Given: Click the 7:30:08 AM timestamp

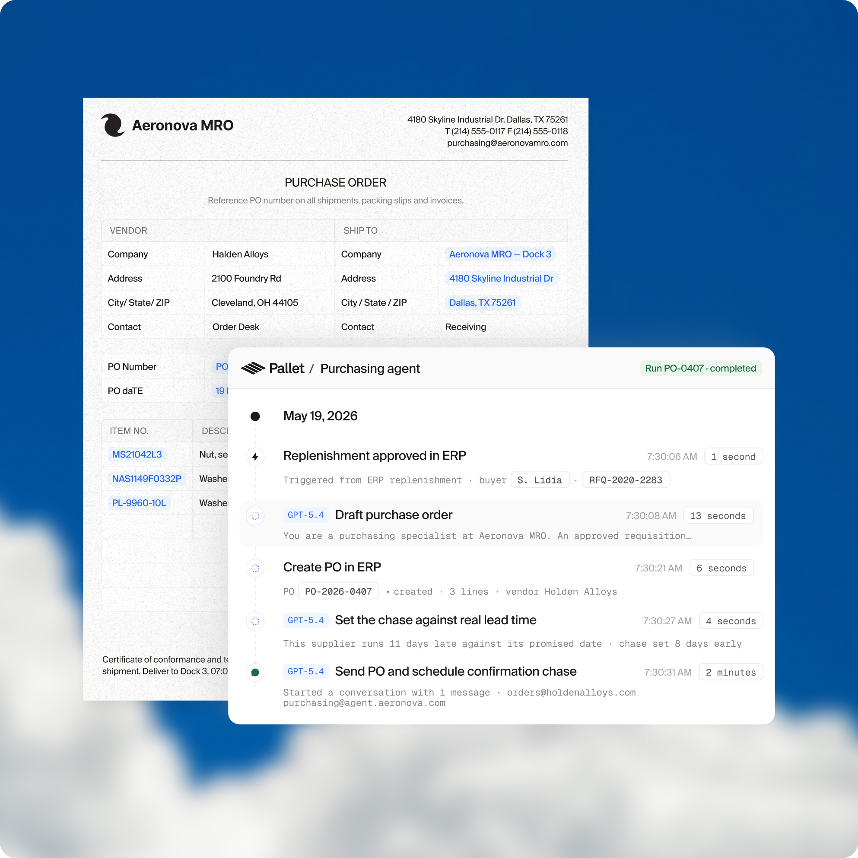Looking at the screenshot, I should (651, 515).
